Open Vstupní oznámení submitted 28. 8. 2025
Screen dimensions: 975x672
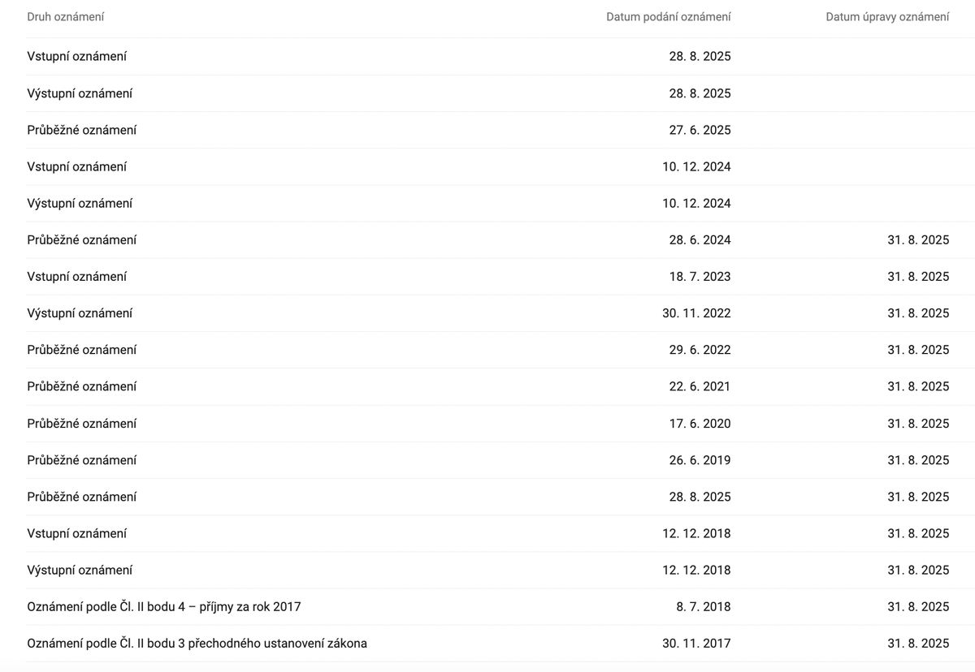coord(77,57)
